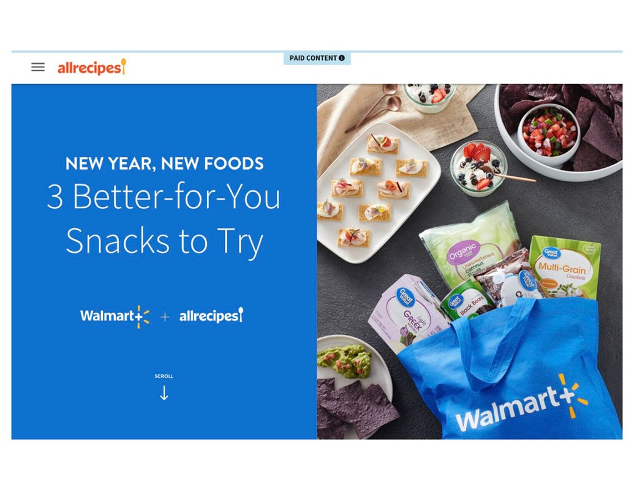Click the white Allrecipes logo in blue panel
The image size is (634, 490).
pos(211,315)
